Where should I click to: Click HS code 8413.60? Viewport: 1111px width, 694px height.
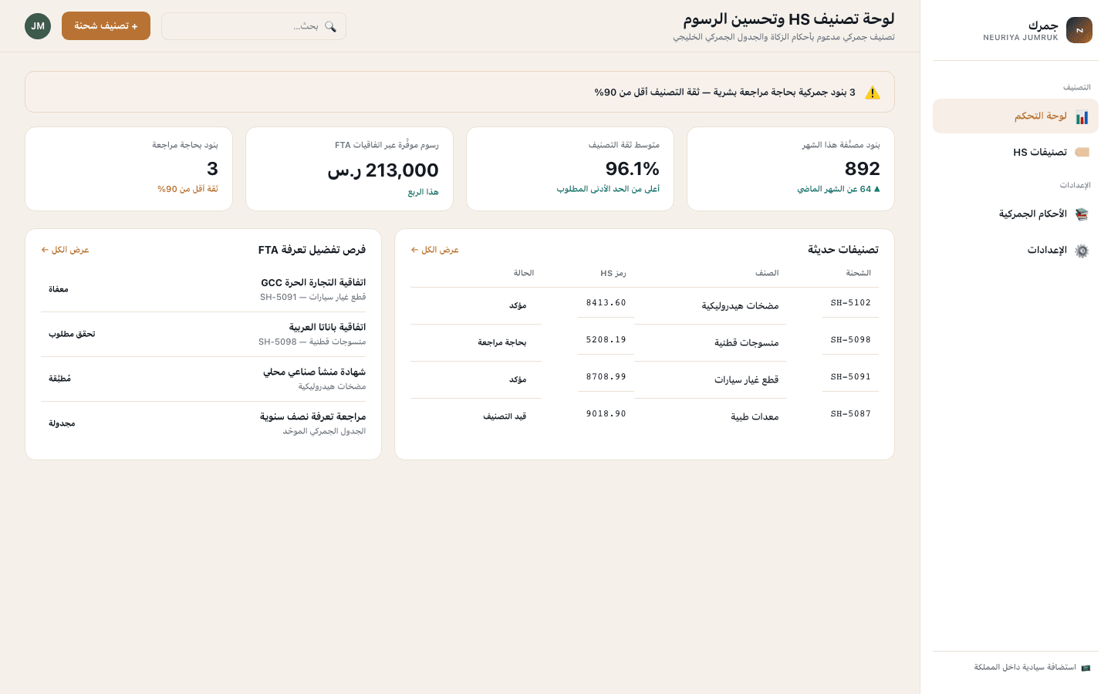tap(606, 303)
